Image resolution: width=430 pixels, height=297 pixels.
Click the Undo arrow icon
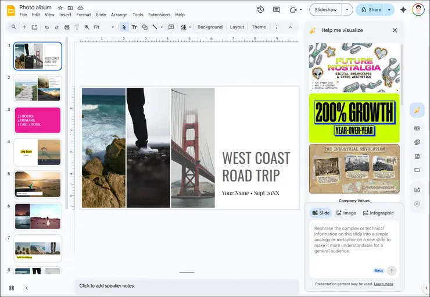46,27
